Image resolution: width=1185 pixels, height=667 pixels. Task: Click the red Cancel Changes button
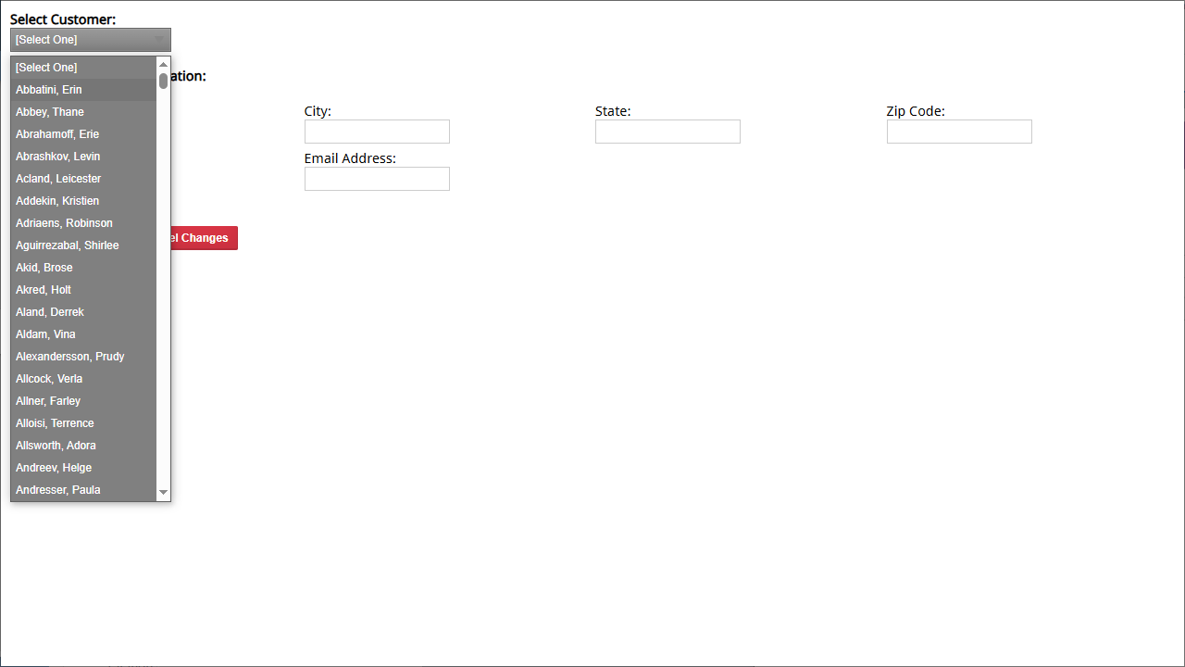pos(204,238)
